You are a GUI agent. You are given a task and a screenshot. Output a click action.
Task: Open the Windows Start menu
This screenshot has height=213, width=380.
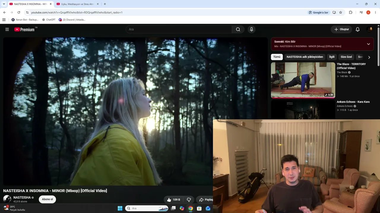coord(120,208)
